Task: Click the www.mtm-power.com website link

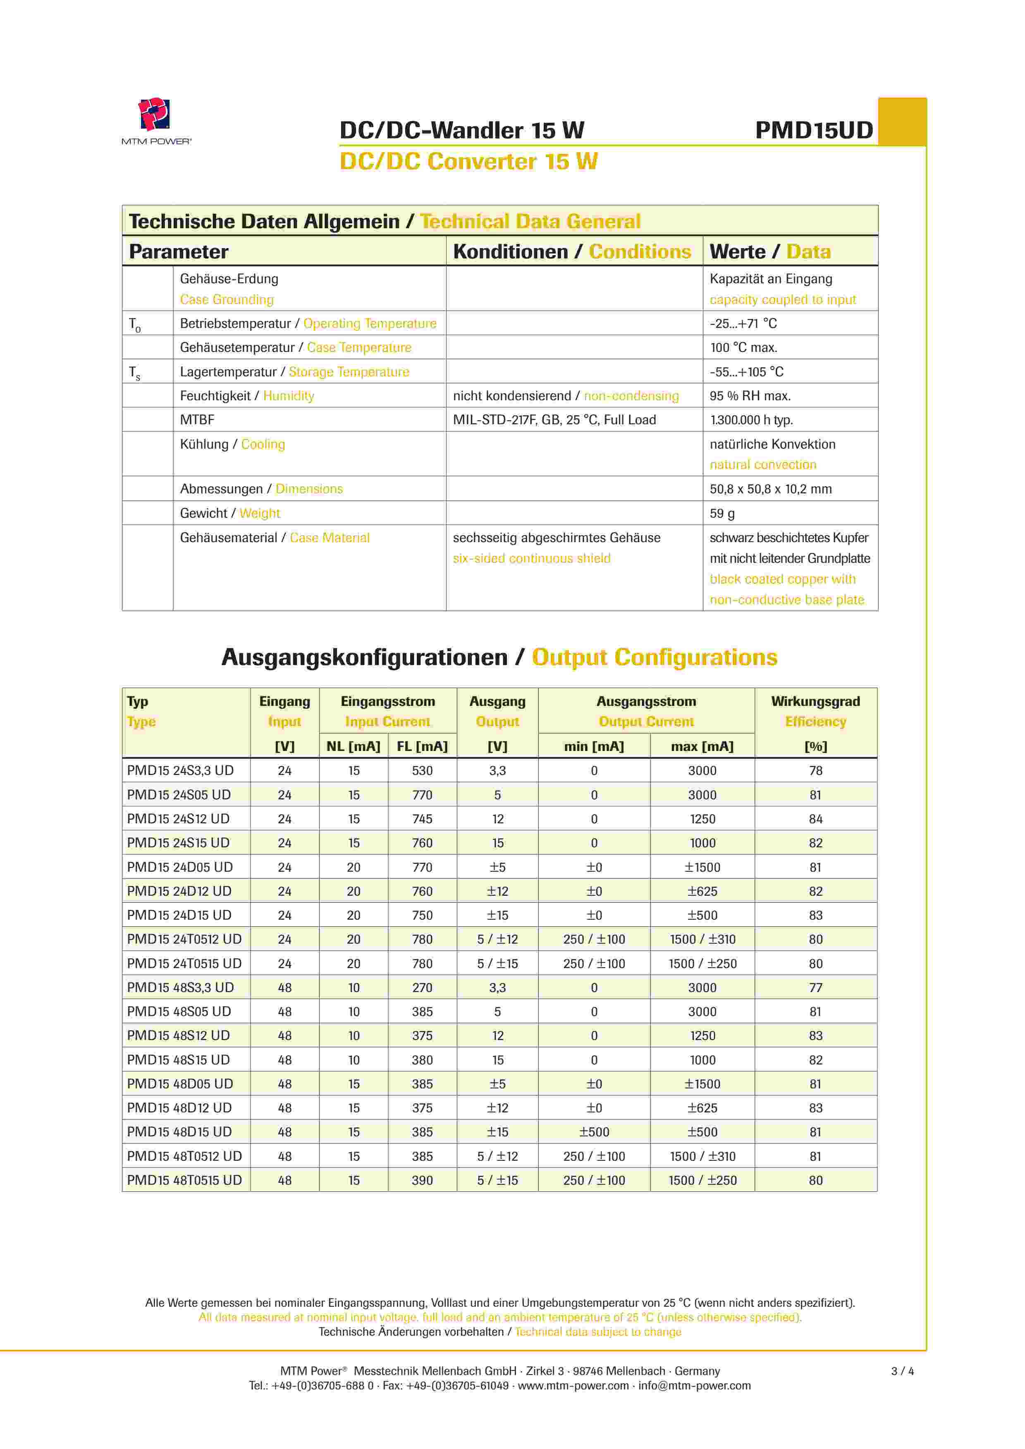Action: pyautogui.click(x=573, y=1386)
